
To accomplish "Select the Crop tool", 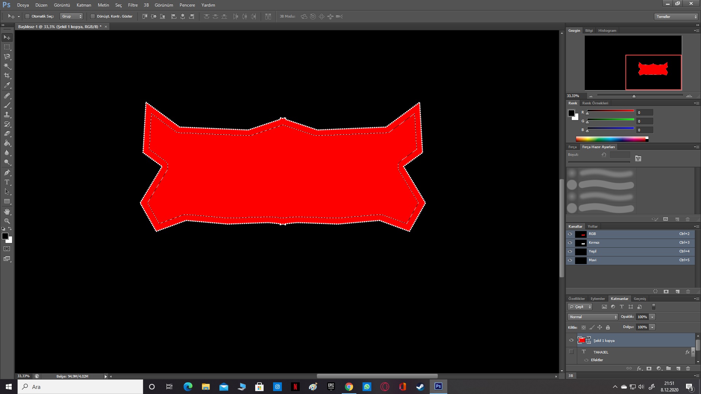I will [x=7, y=76].
